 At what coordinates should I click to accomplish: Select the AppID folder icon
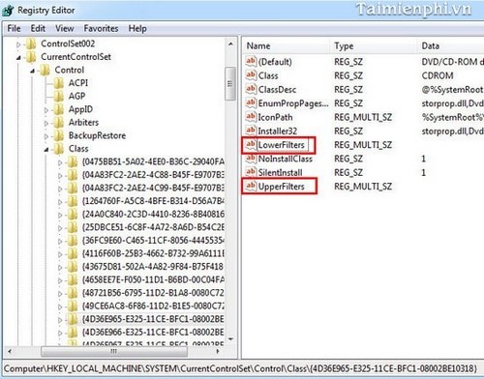[x=59, y=109]
